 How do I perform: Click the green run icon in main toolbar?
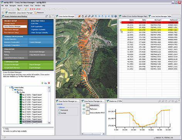click(x=18, y=9)
